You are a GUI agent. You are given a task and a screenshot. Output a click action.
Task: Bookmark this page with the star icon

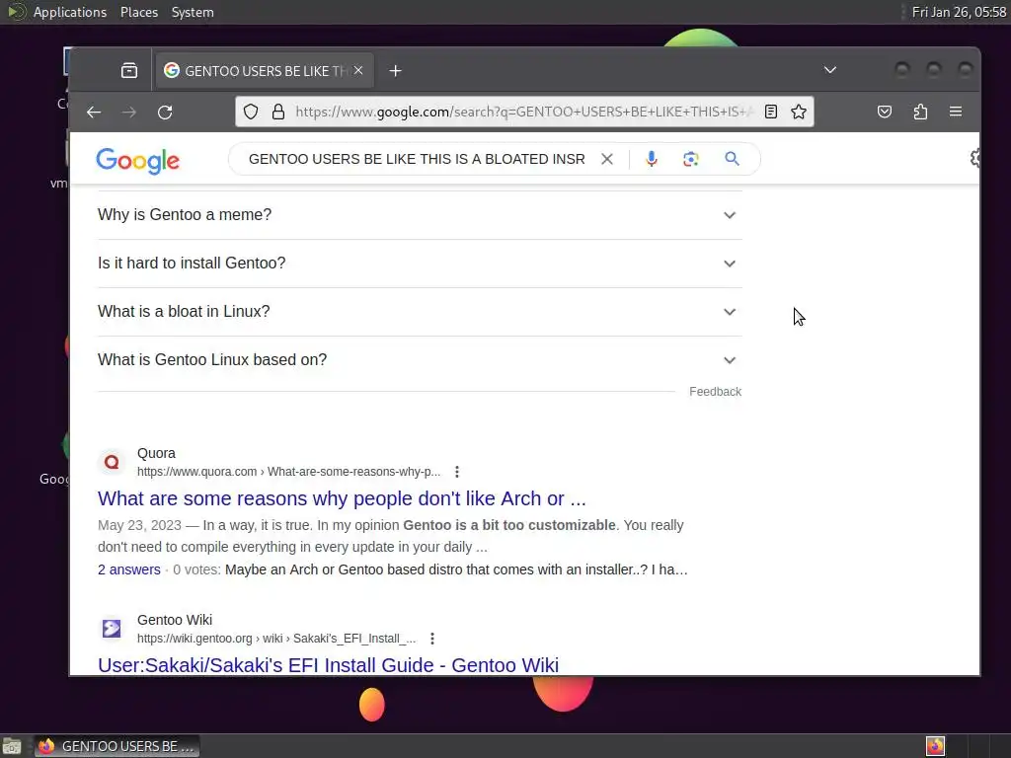click(x=798, y=113)
